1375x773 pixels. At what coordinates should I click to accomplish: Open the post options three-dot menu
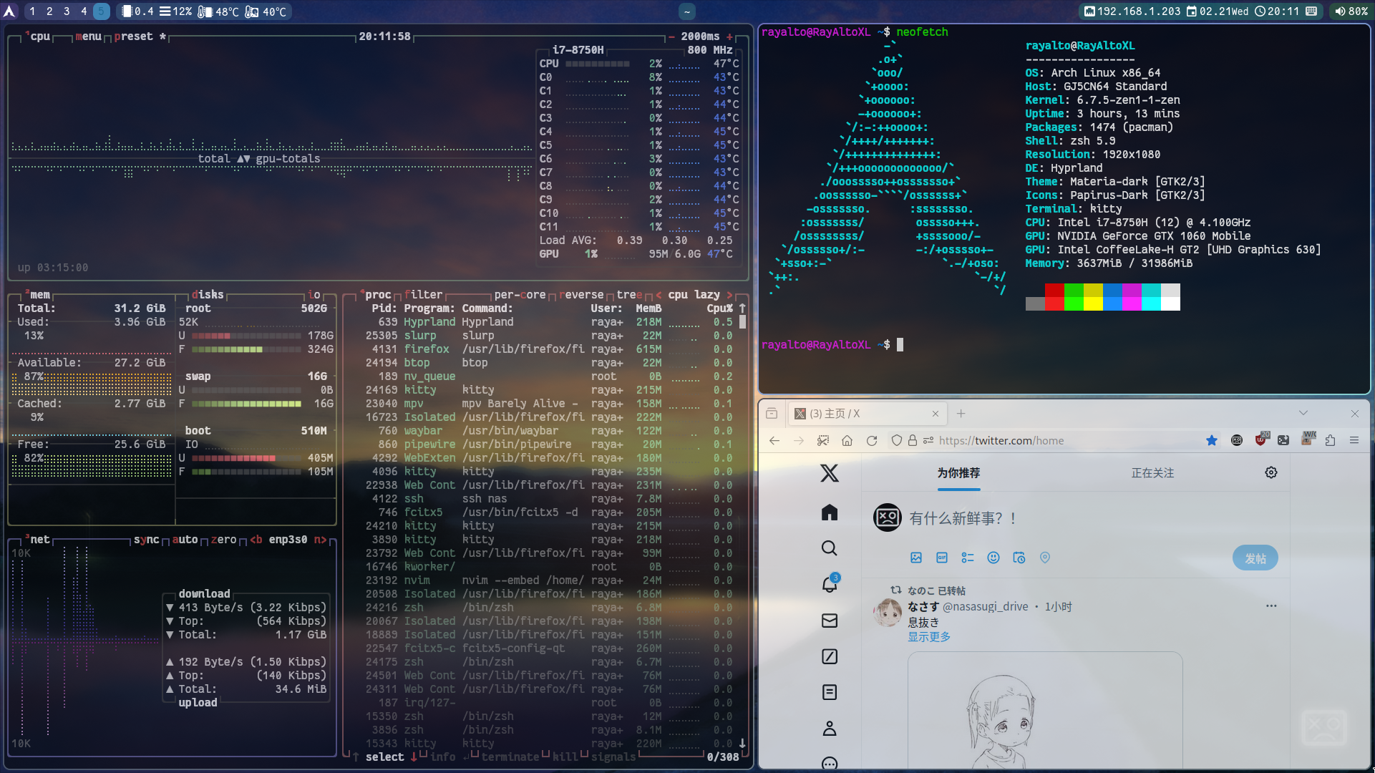pos(1271,606)
